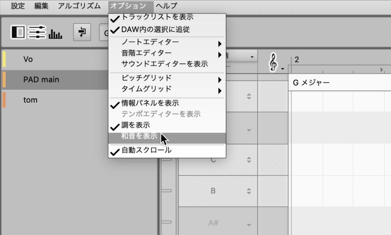Click the stepper arrows beside note B
The width and height of the screenshot is (391, 235).
[249, 191]
